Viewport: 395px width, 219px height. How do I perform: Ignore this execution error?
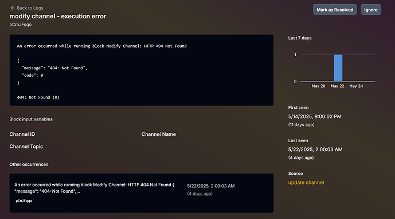[x=370, y=10]
